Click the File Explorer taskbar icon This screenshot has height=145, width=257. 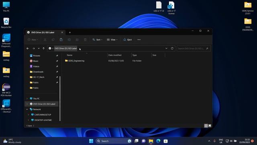coord(151,141)
